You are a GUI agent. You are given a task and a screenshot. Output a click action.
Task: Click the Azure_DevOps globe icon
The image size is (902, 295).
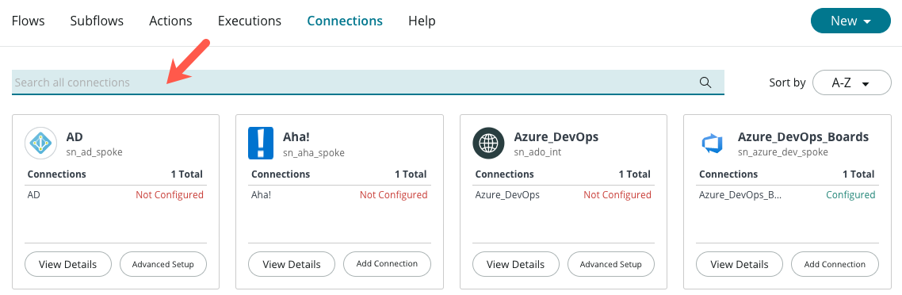point(488,144)
